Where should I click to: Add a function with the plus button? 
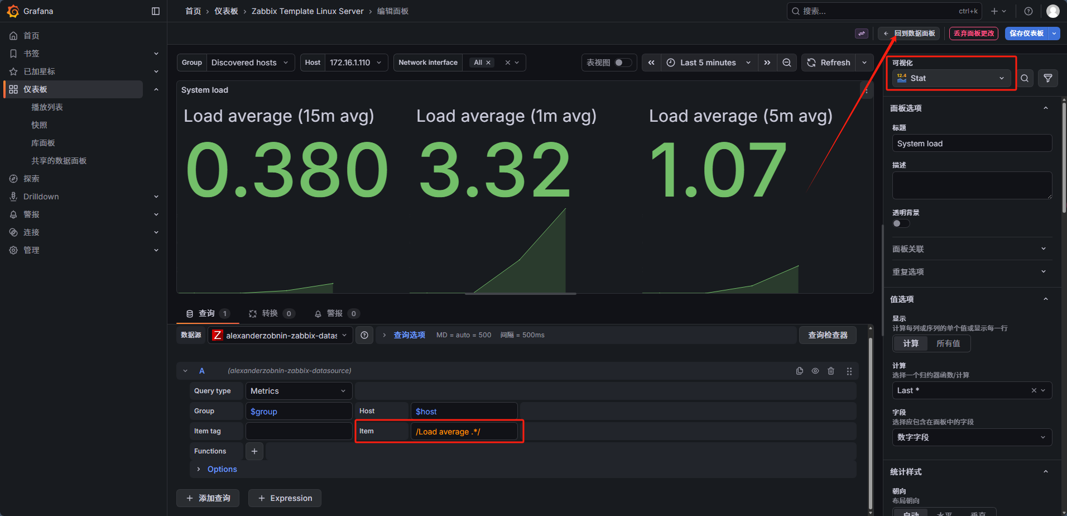tap(254, 451)
